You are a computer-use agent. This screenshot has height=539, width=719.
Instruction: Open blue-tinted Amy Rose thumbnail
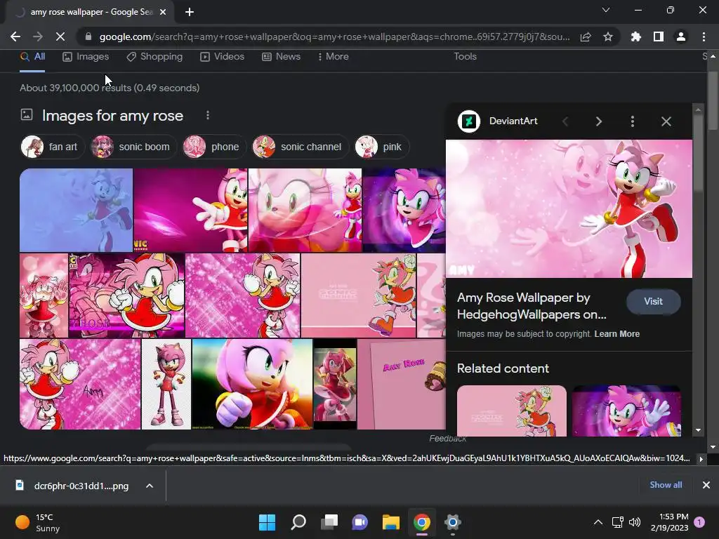76,210
